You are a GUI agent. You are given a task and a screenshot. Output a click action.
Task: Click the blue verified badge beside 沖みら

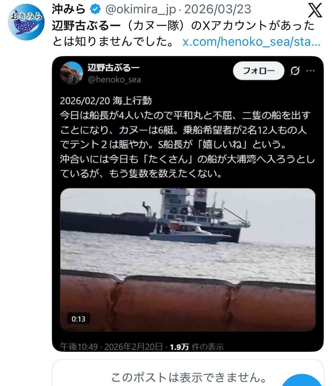(94, 10)
